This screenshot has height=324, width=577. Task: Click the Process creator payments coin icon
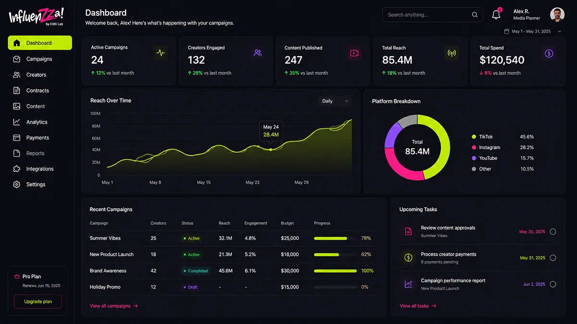click(x=408, y=258)
